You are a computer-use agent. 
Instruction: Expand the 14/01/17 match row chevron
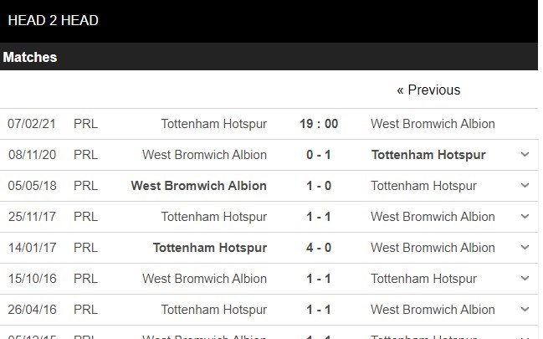525,248
